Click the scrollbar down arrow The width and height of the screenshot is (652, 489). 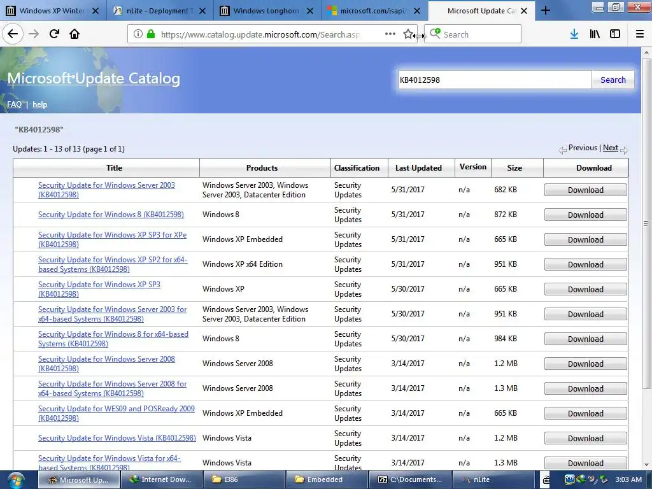(x=646, y=465)
